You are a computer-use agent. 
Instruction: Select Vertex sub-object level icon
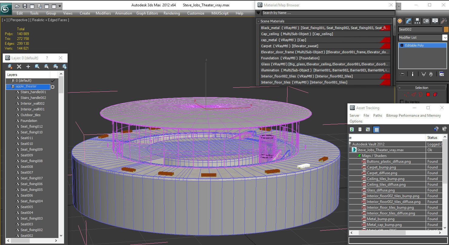pos(407,95)
